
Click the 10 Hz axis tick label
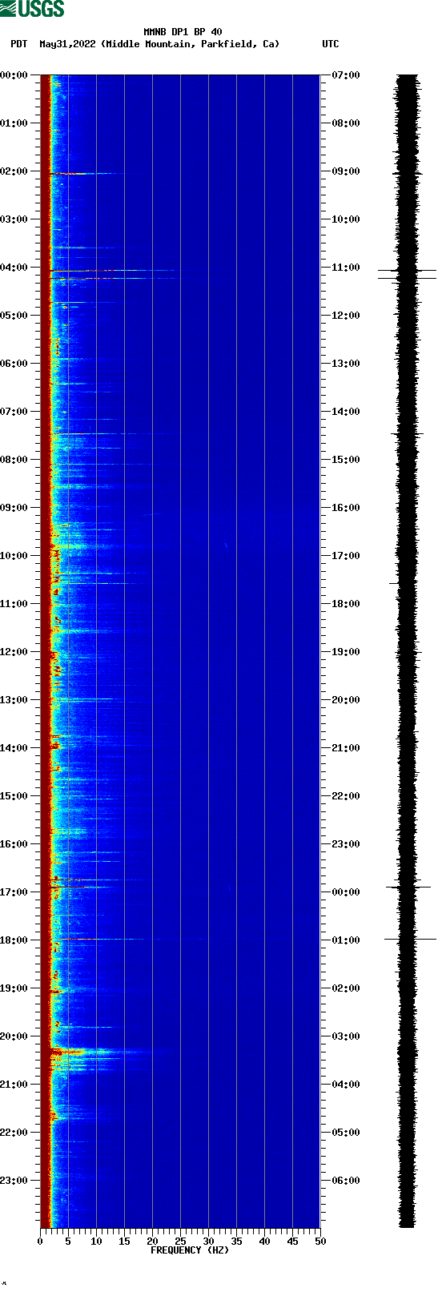96,1242
